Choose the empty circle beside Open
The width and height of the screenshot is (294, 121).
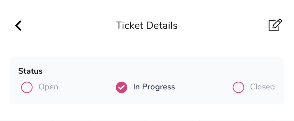pyautogui.click(x=27, y=87)
